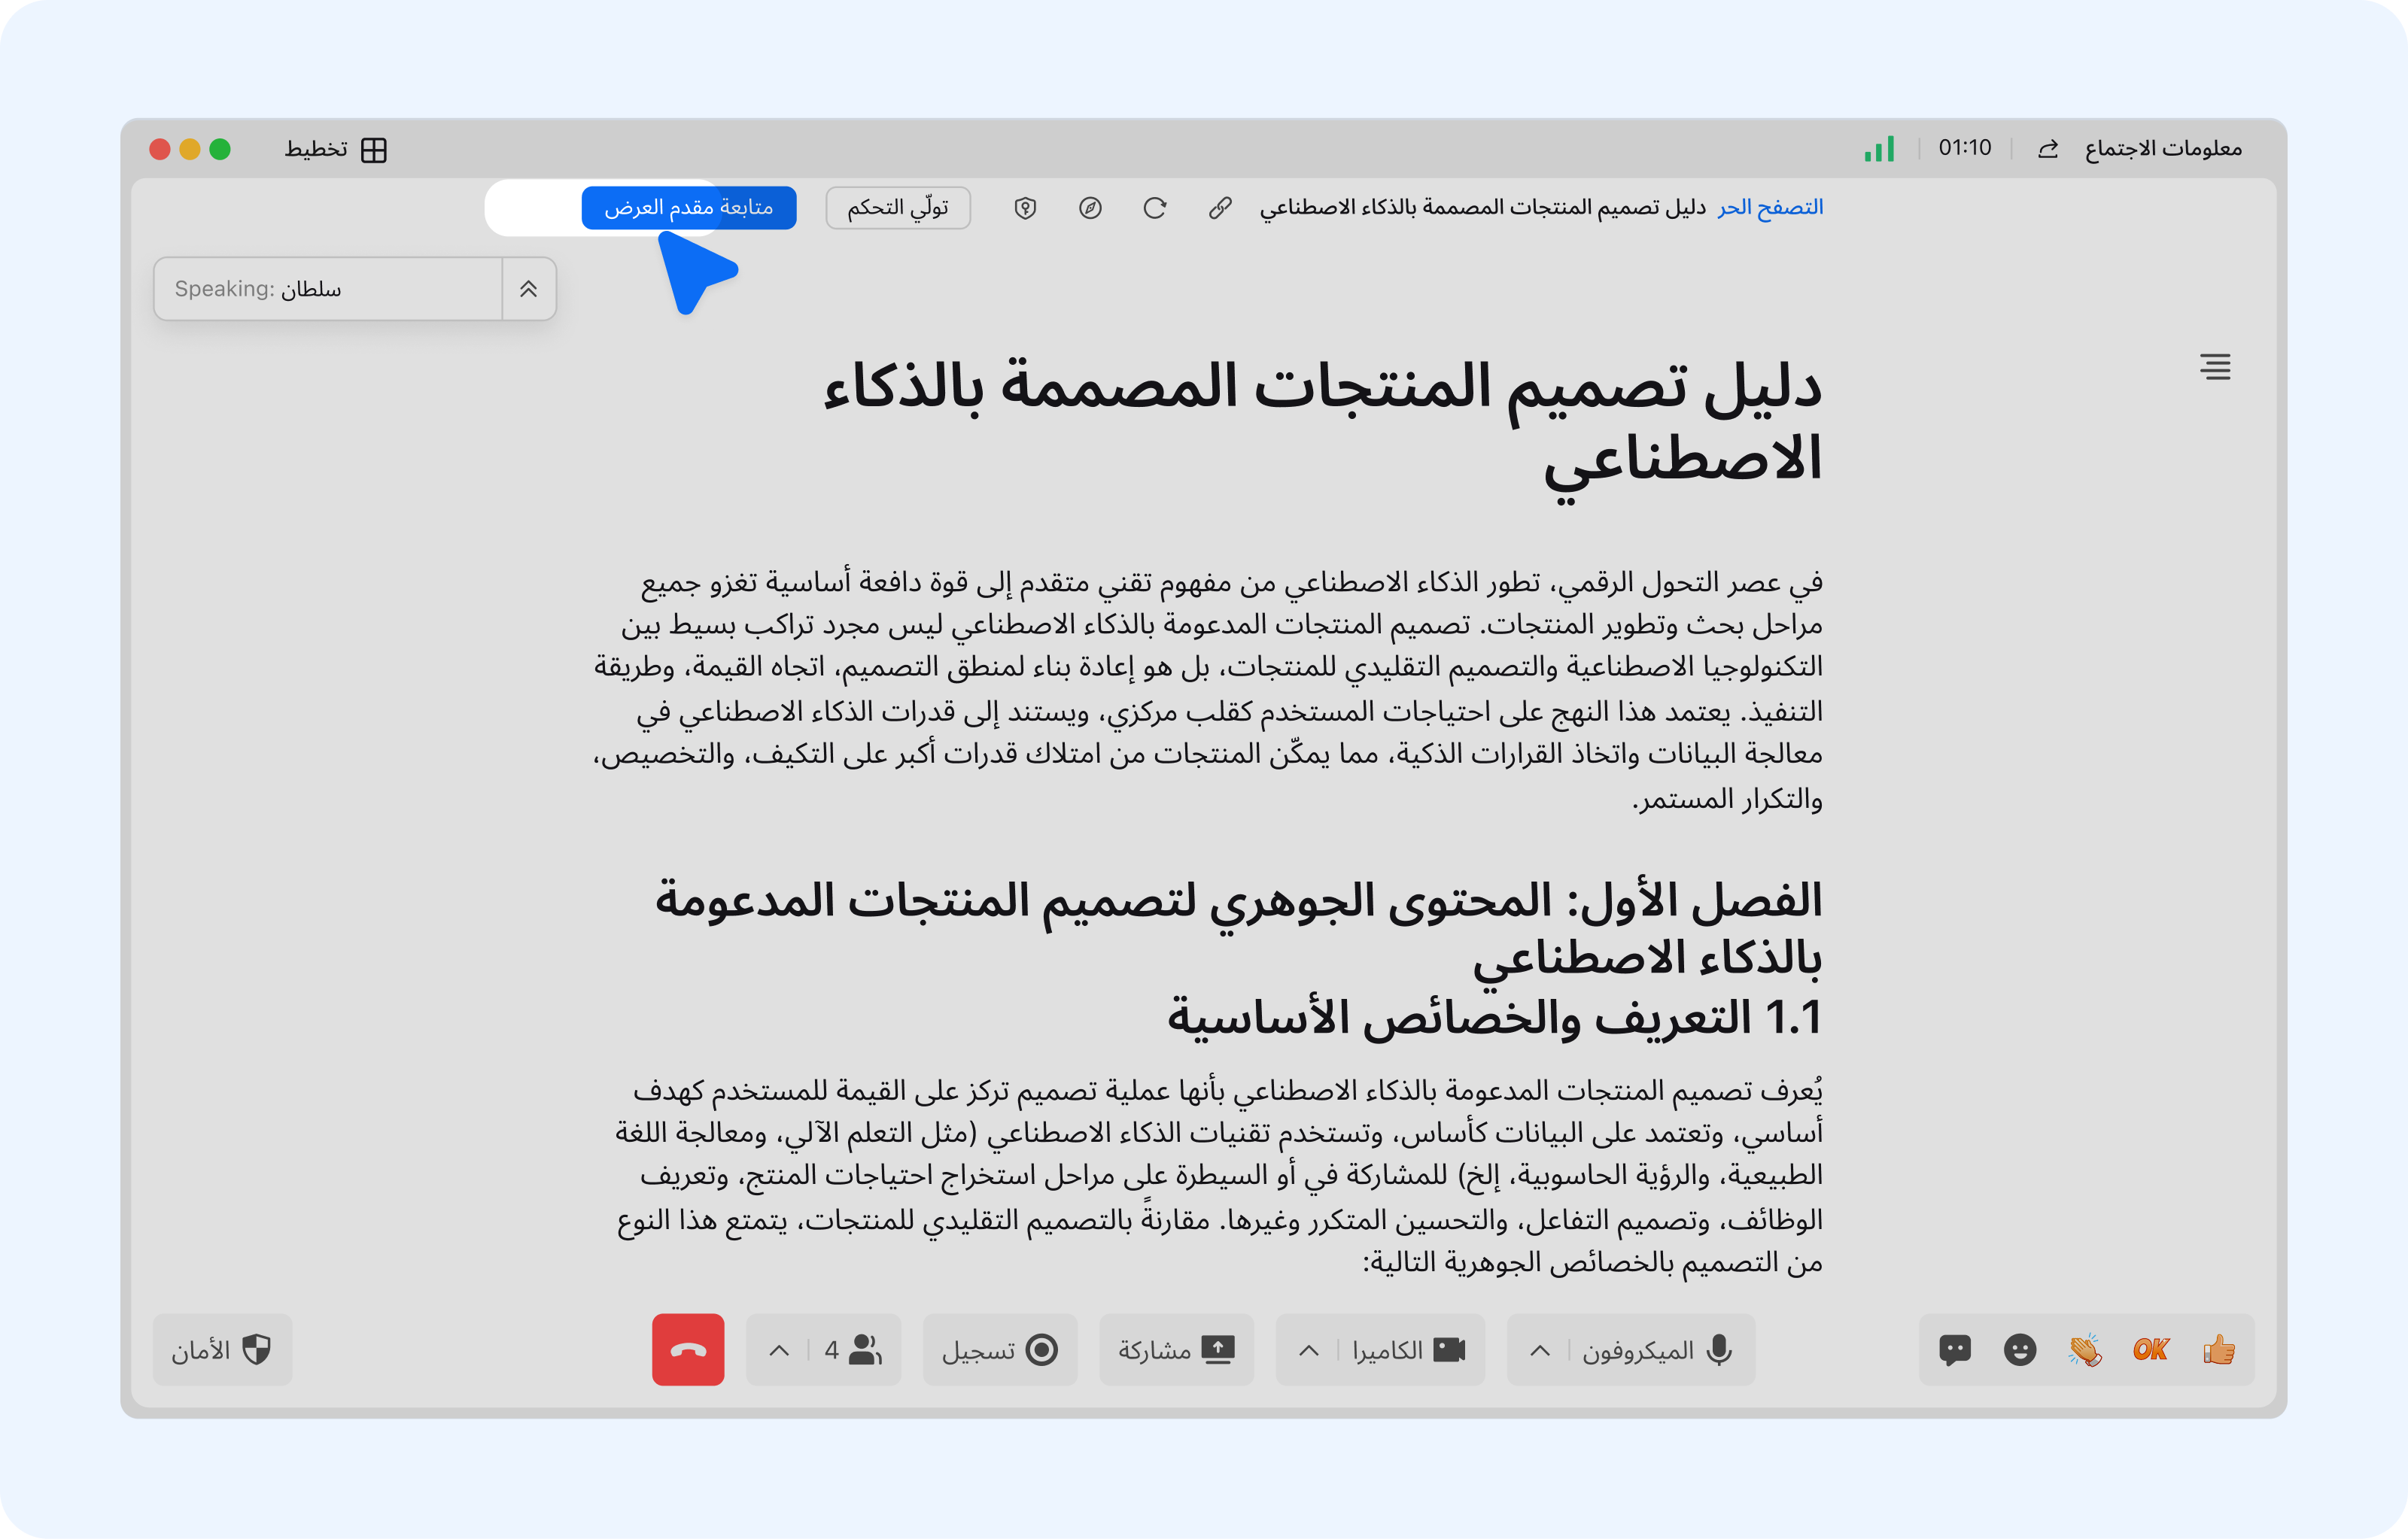Screen dimensions: 2408x1539
Task: Open chat speech bubble icon
Action: 1954,1350
